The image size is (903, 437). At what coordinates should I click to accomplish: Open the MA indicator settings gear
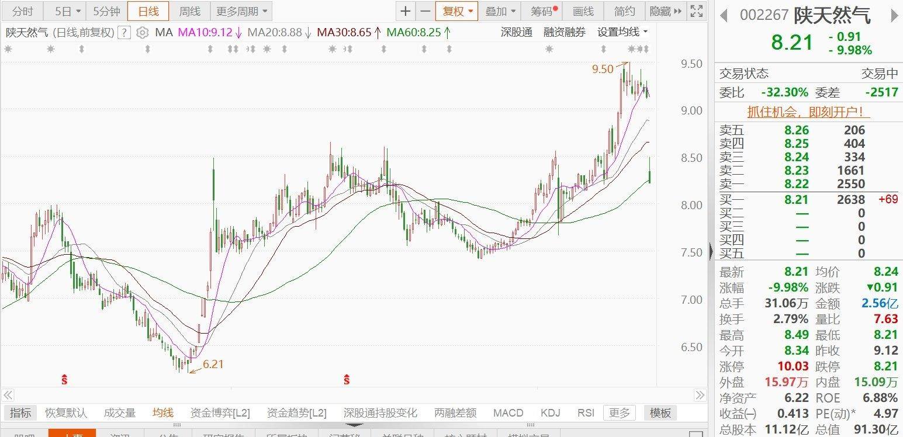142,33
